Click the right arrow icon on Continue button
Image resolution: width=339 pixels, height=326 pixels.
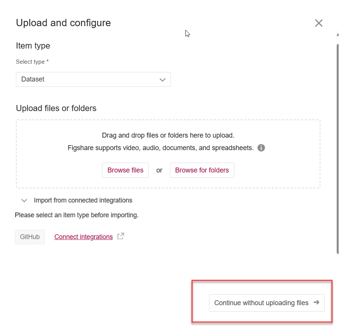[x=317, y=302]
